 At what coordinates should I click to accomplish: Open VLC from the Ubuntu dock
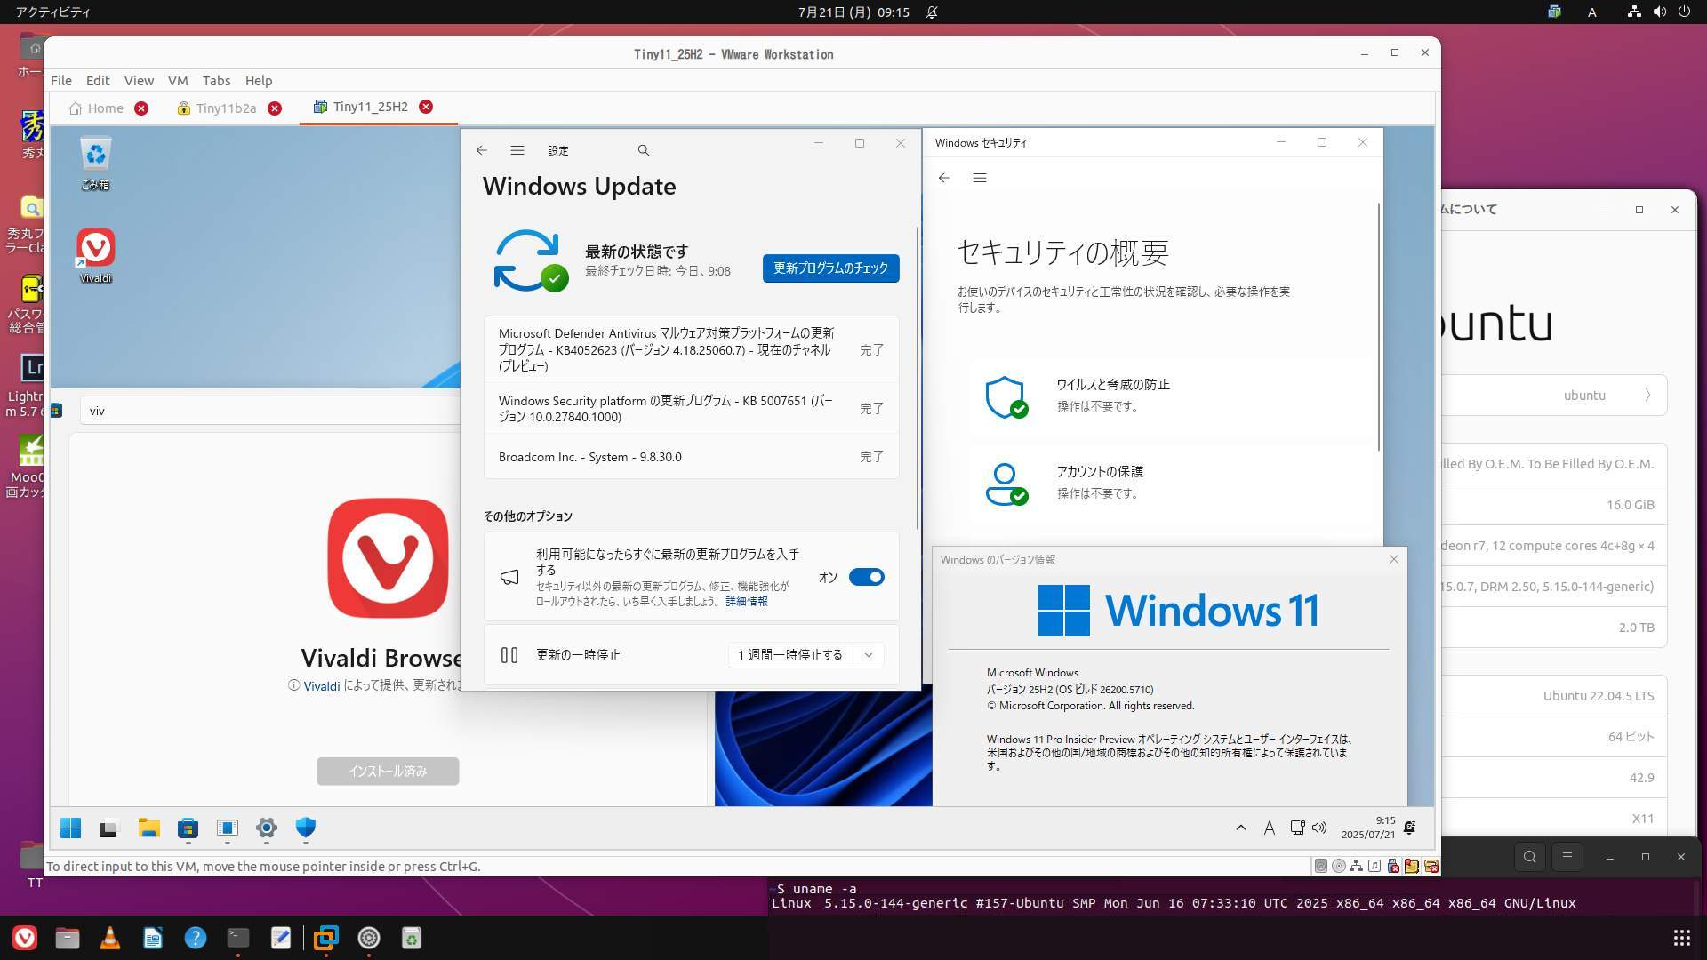pos(110,938)
